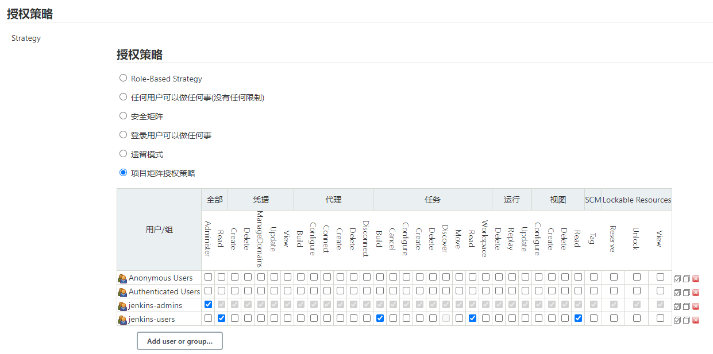
Task: Uncheck the Read permission for jenkins-users
Action: pyautogui.click(x=221, y=318)
